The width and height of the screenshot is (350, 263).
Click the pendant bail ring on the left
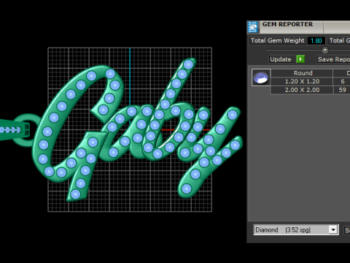27,130
